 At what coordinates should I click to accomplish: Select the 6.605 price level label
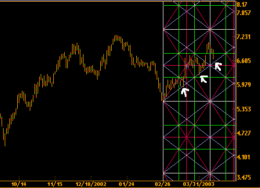244,61
